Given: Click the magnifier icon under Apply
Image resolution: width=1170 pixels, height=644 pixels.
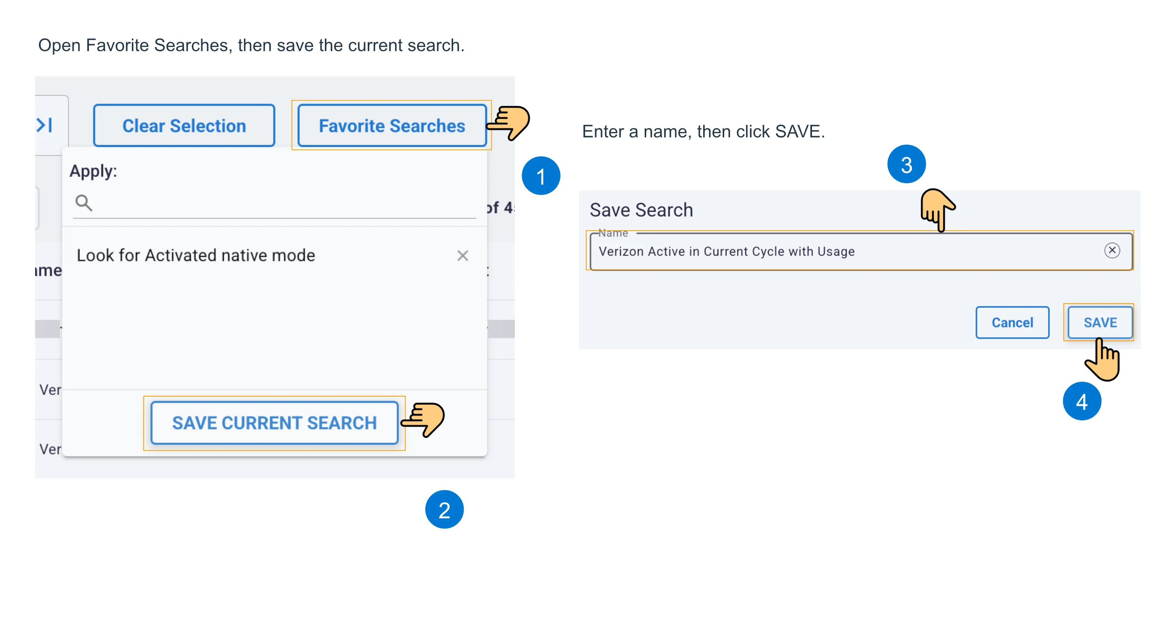Looking at the screenshot, I should 83,203.
